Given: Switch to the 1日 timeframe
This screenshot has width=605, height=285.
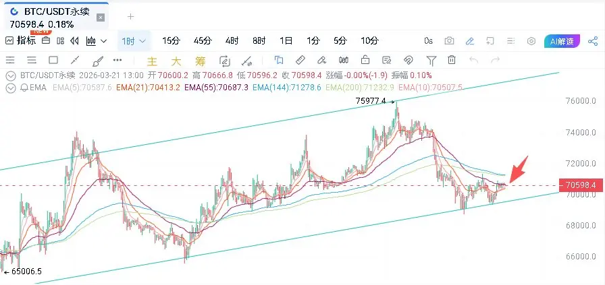Looking at the screenshot, I should [x=286, y=40].
